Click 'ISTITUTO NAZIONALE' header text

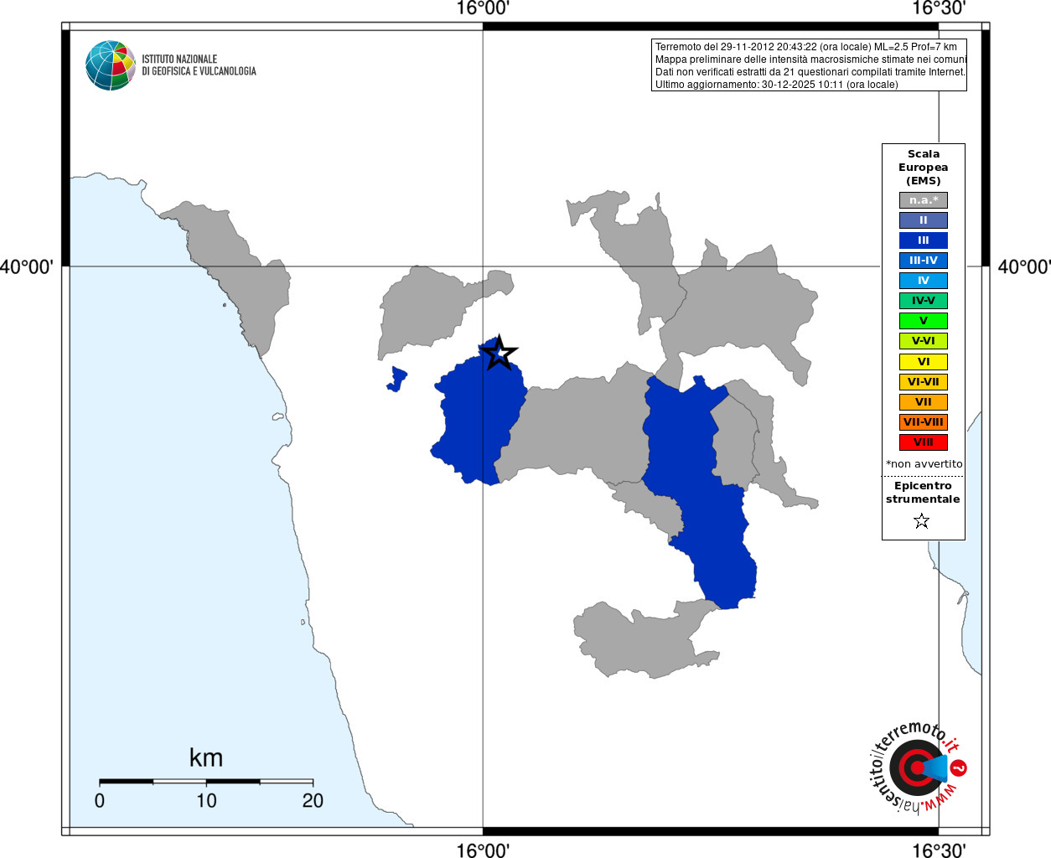(179, 59)
